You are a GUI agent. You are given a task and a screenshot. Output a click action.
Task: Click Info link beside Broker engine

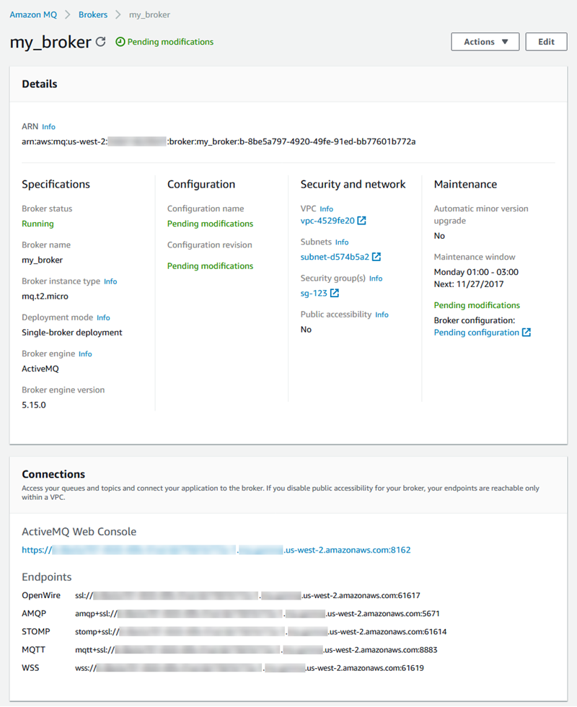[85, 354]
